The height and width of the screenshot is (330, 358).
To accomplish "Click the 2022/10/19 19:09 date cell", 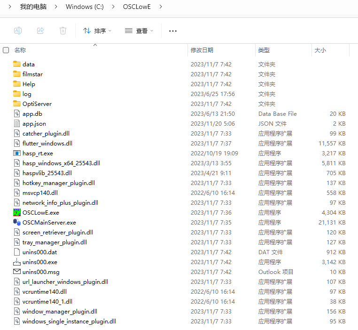I will click(x=214, y=153).
